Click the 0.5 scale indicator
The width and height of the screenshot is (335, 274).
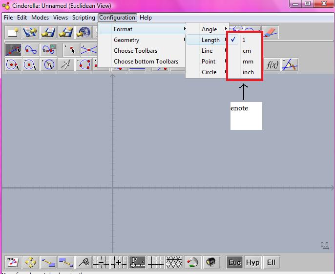coord(325,246)
